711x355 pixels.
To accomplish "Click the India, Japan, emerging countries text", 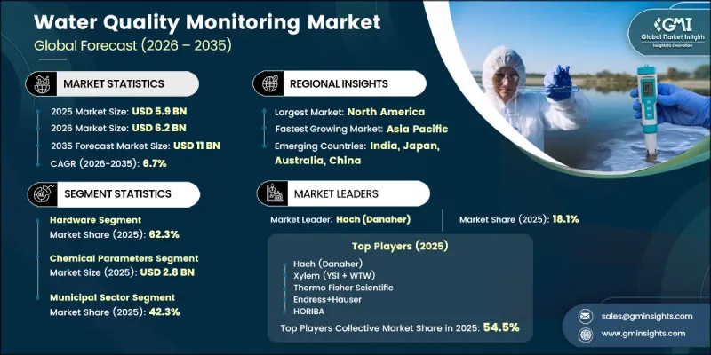I will [x=404, y=146].
